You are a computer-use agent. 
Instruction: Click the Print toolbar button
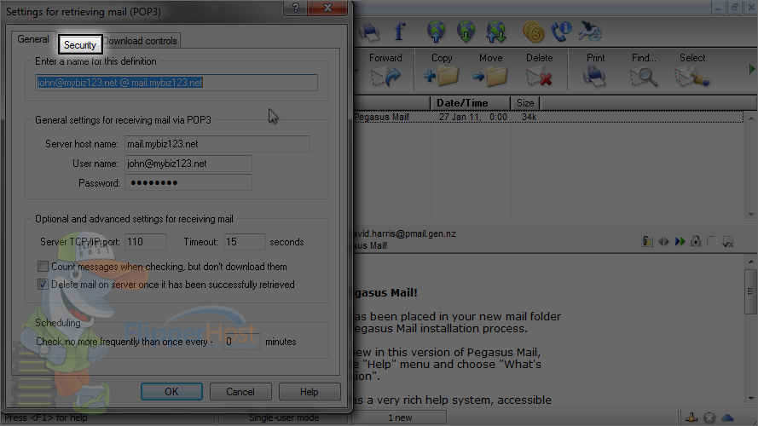[595, 70]
